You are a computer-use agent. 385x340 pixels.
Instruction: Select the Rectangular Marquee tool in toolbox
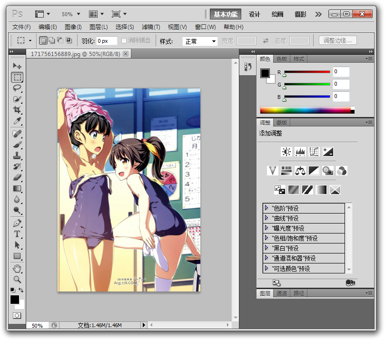click(17, 77)
